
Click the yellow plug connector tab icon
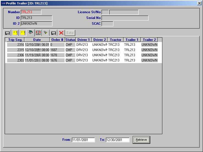[46, 33]
